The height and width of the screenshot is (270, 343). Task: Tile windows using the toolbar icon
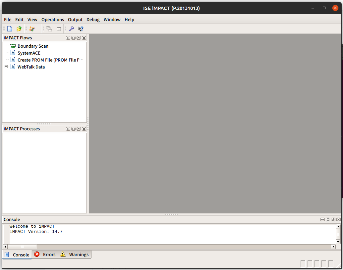[59, 29]
